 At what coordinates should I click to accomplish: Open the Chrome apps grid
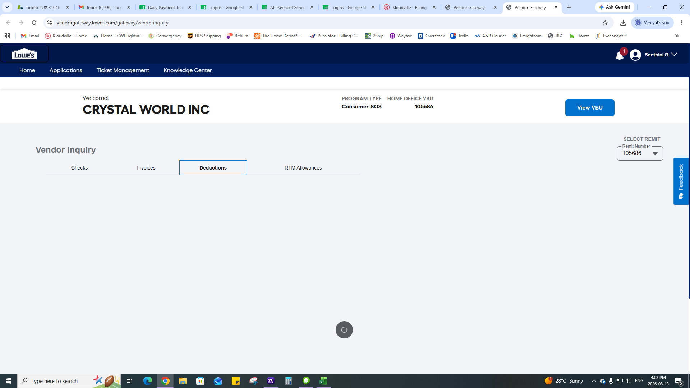[7, 36]
